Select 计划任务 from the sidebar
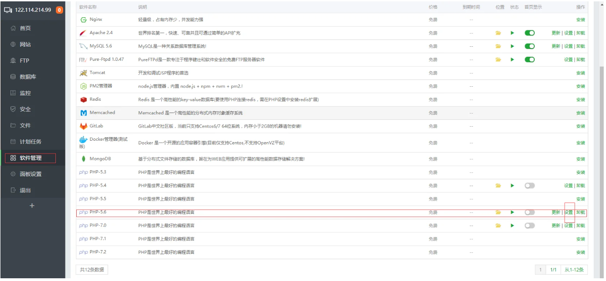The width and height of the screenshot is (606, 281). pos(30,142)
